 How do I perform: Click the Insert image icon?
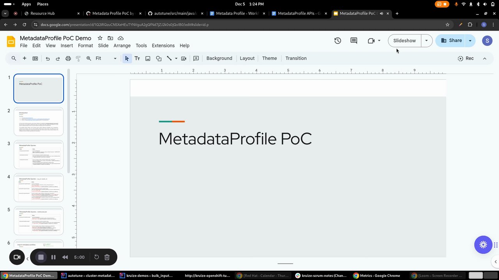point(148,58)
